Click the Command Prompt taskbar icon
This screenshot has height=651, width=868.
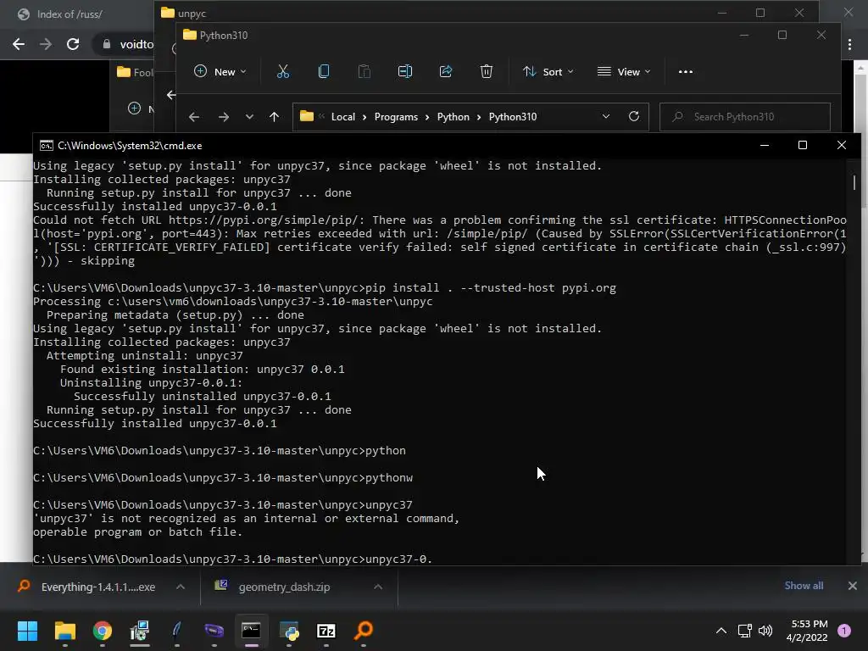click(x=251, y=631)
